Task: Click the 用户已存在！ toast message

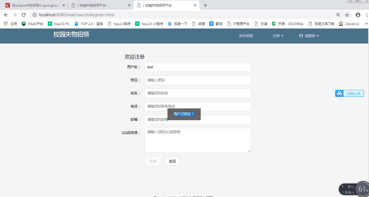Action: 184,114
